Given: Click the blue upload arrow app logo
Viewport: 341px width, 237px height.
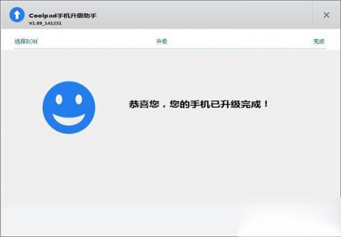Looking at the screenshot, I should pos(18,15).
